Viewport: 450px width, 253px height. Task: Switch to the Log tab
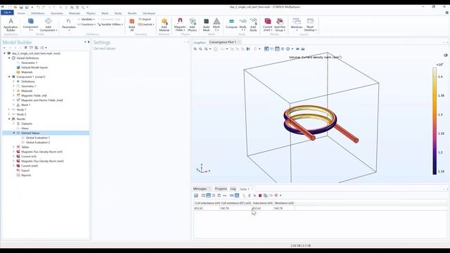point(233,189)
